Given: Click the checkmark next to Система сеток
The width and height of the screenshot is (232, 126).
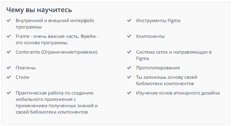Looking at the screenshot, I should pyautogui.click(x=129, y=52).
